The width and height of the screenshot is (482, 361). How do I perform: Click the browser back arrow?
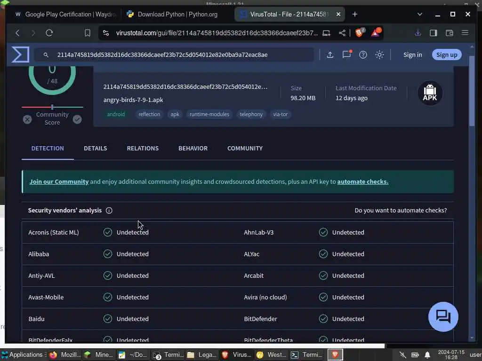click(x=17, y=33)
